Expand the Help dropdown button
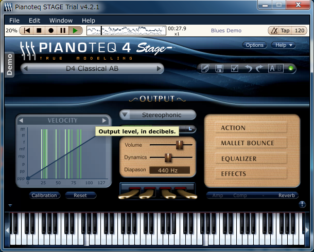314x252 pixels. tap(285, 45)
